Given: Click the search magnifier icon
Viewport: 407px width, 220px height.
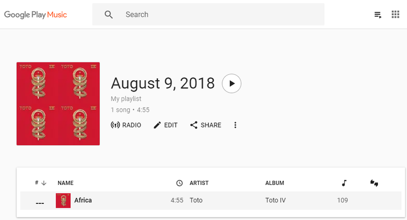Looking at the screenshot, I should 108,15.
